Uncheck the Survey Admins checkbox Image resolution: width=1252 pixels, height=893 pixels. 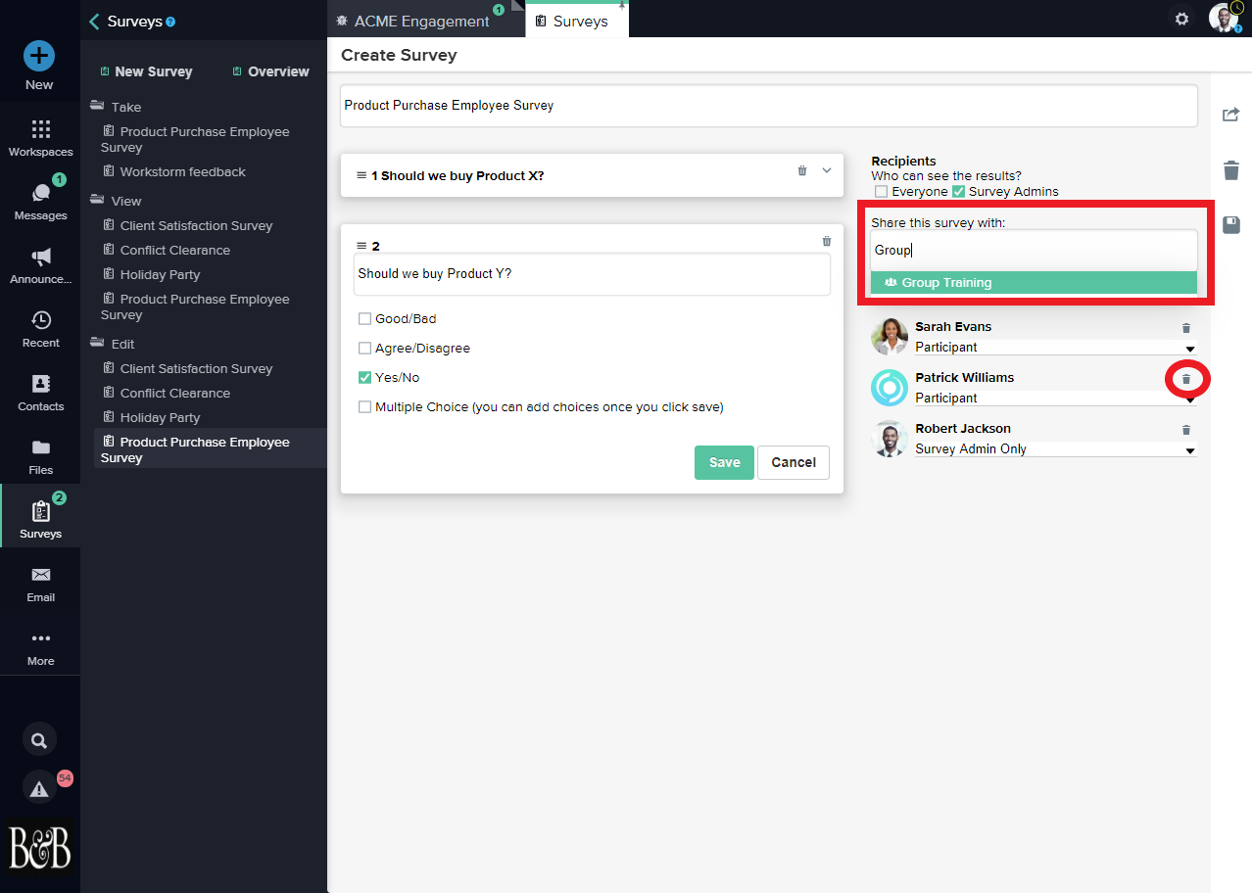coord(959,192)
